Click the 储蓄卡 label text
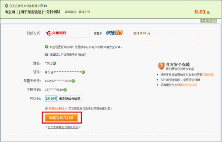Viewport: 222px width, 142px height. point(98,34)
